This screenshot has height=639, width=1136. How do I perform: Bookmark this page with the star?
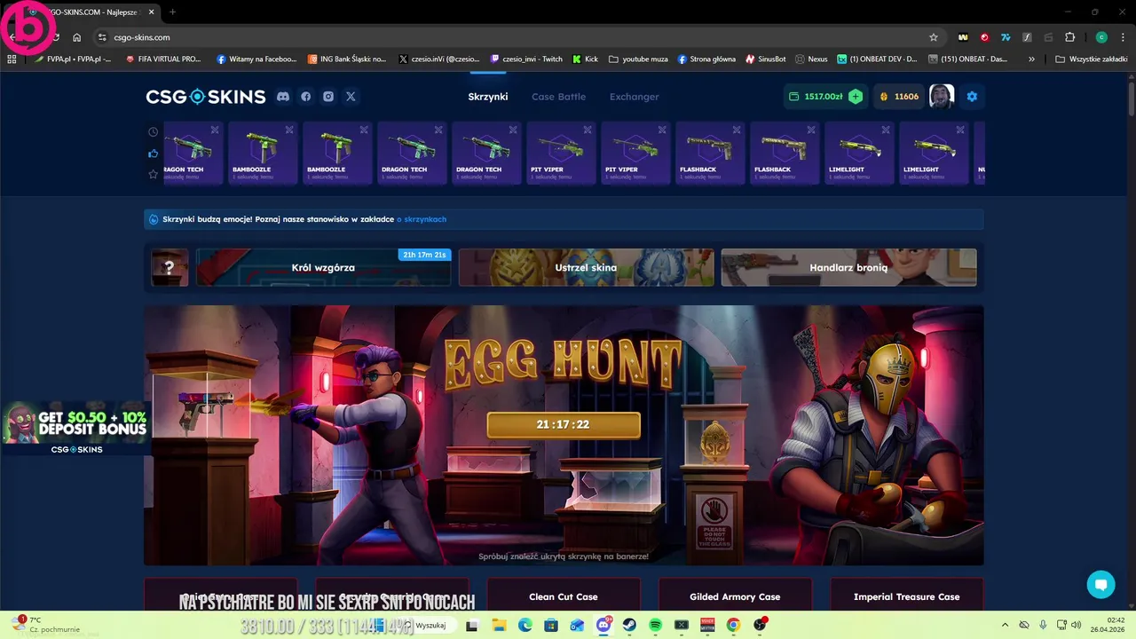(x=933, y=37)
